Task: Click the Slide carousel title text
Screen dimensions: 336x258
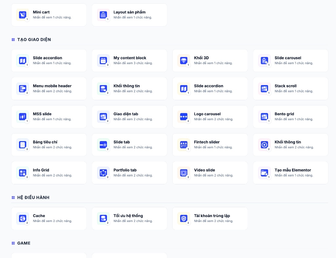Action: [288, 58]
